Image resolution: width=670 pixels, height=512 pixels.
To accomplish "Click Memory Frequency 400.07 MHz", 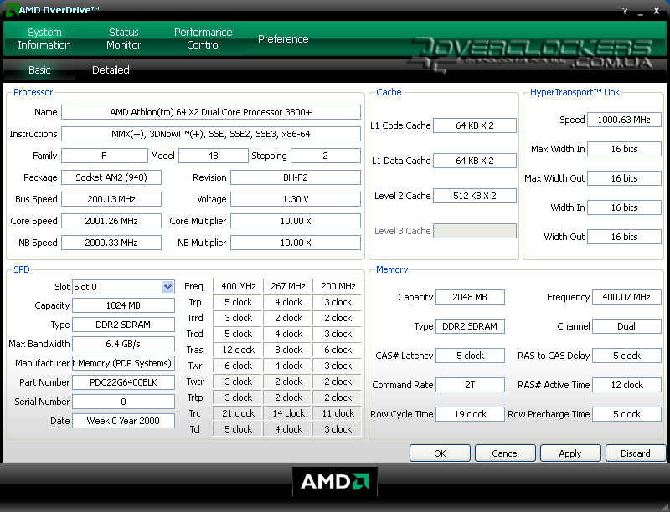I will pyautogui.click(x=626, y=297).
